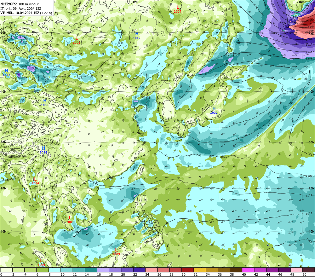Select the L 1009 low at bottom left
The width and height of the screenshot is (315, 277).
pos(41,263)
